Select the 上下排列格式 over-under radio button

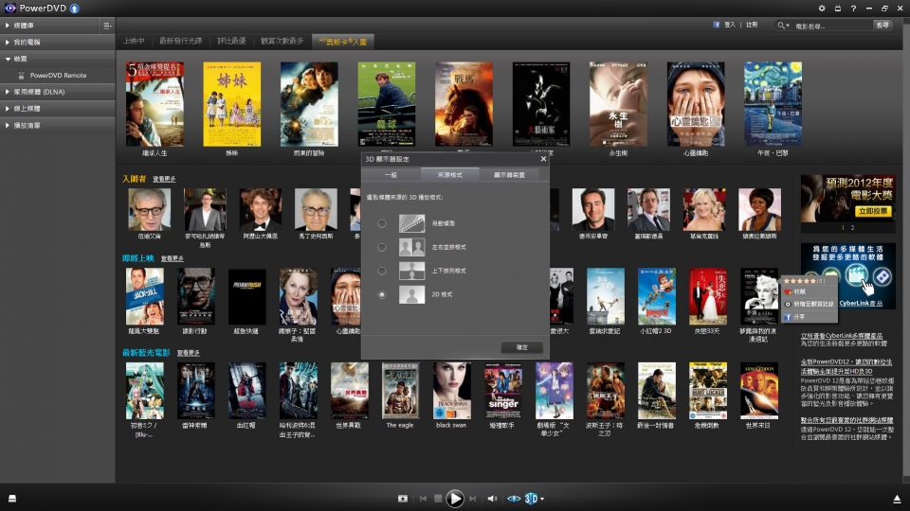[382, 272]
